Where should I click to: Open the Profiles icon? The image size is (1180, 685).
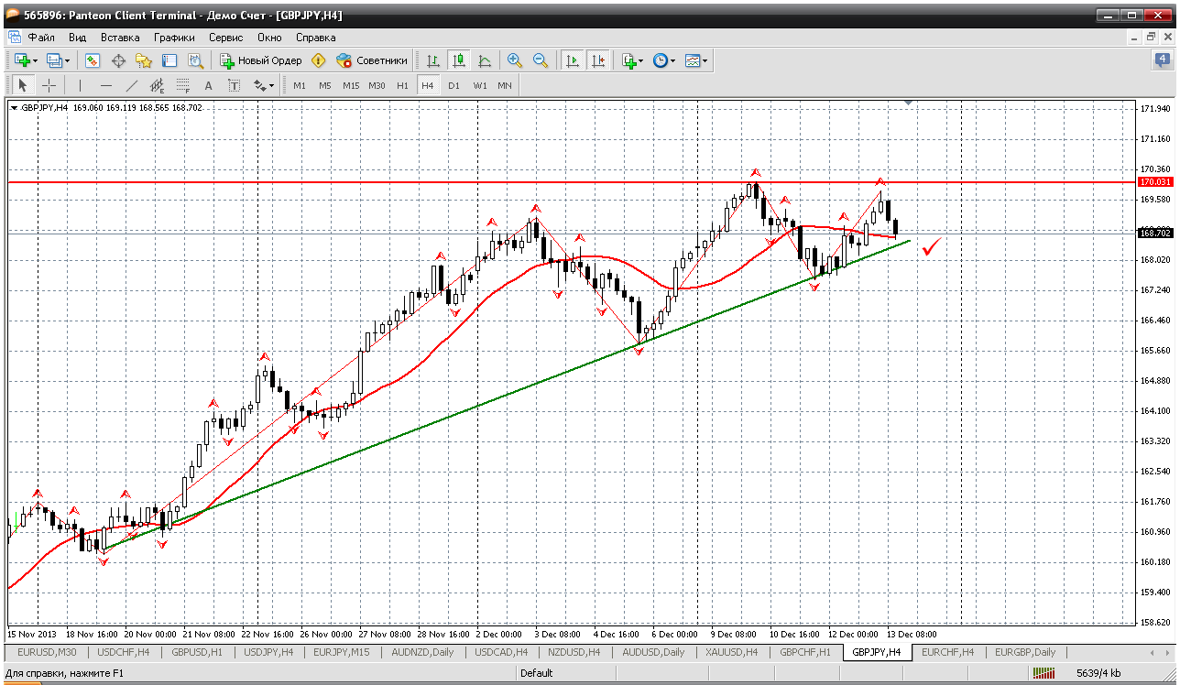point(54,60)
